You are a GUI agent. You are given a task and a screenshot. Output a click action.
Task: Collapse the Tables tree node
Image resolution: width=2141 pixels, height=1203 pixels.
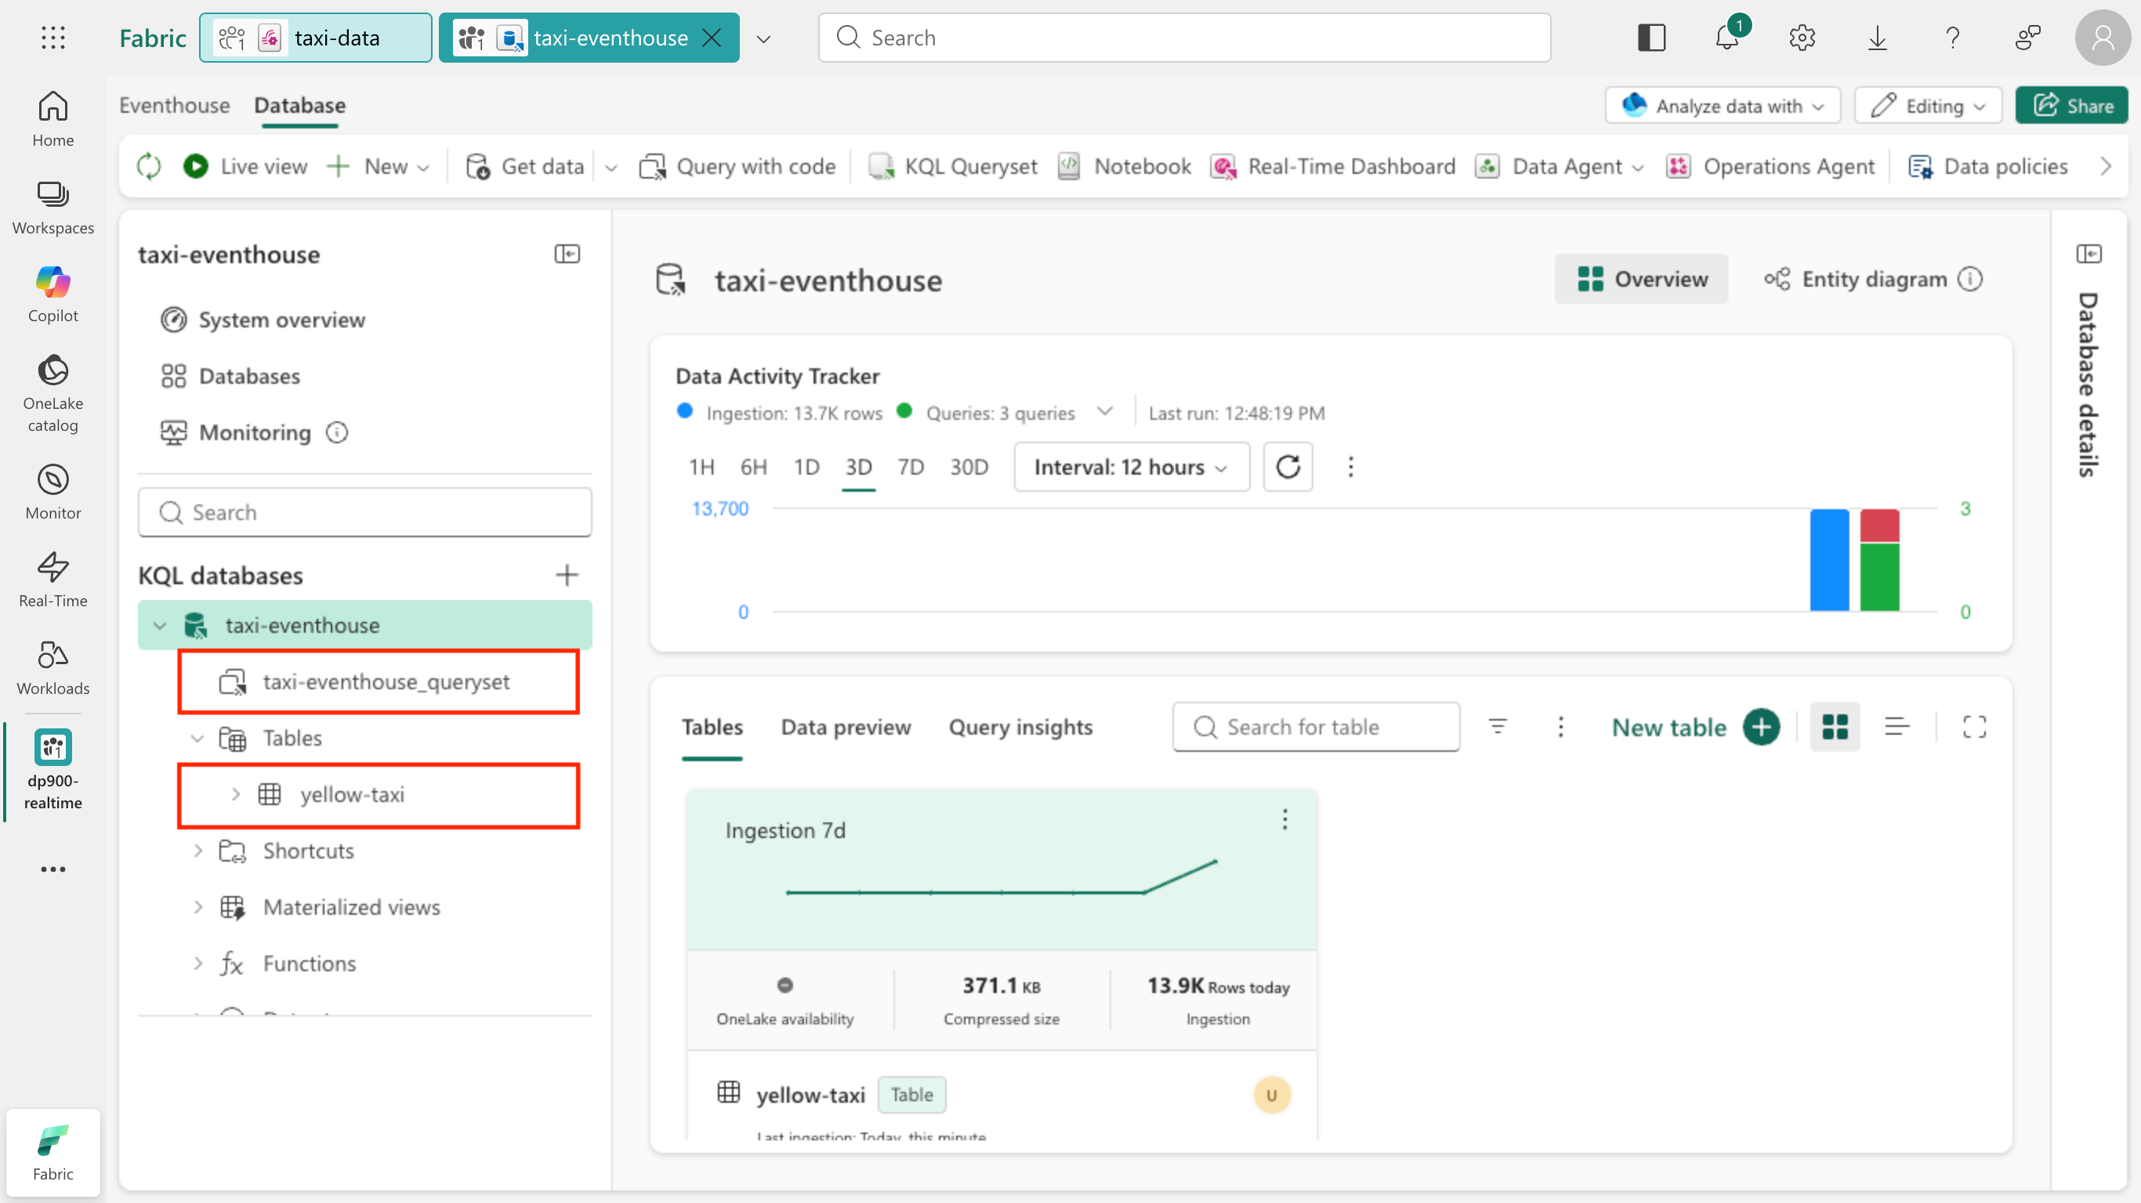(197, 738)
